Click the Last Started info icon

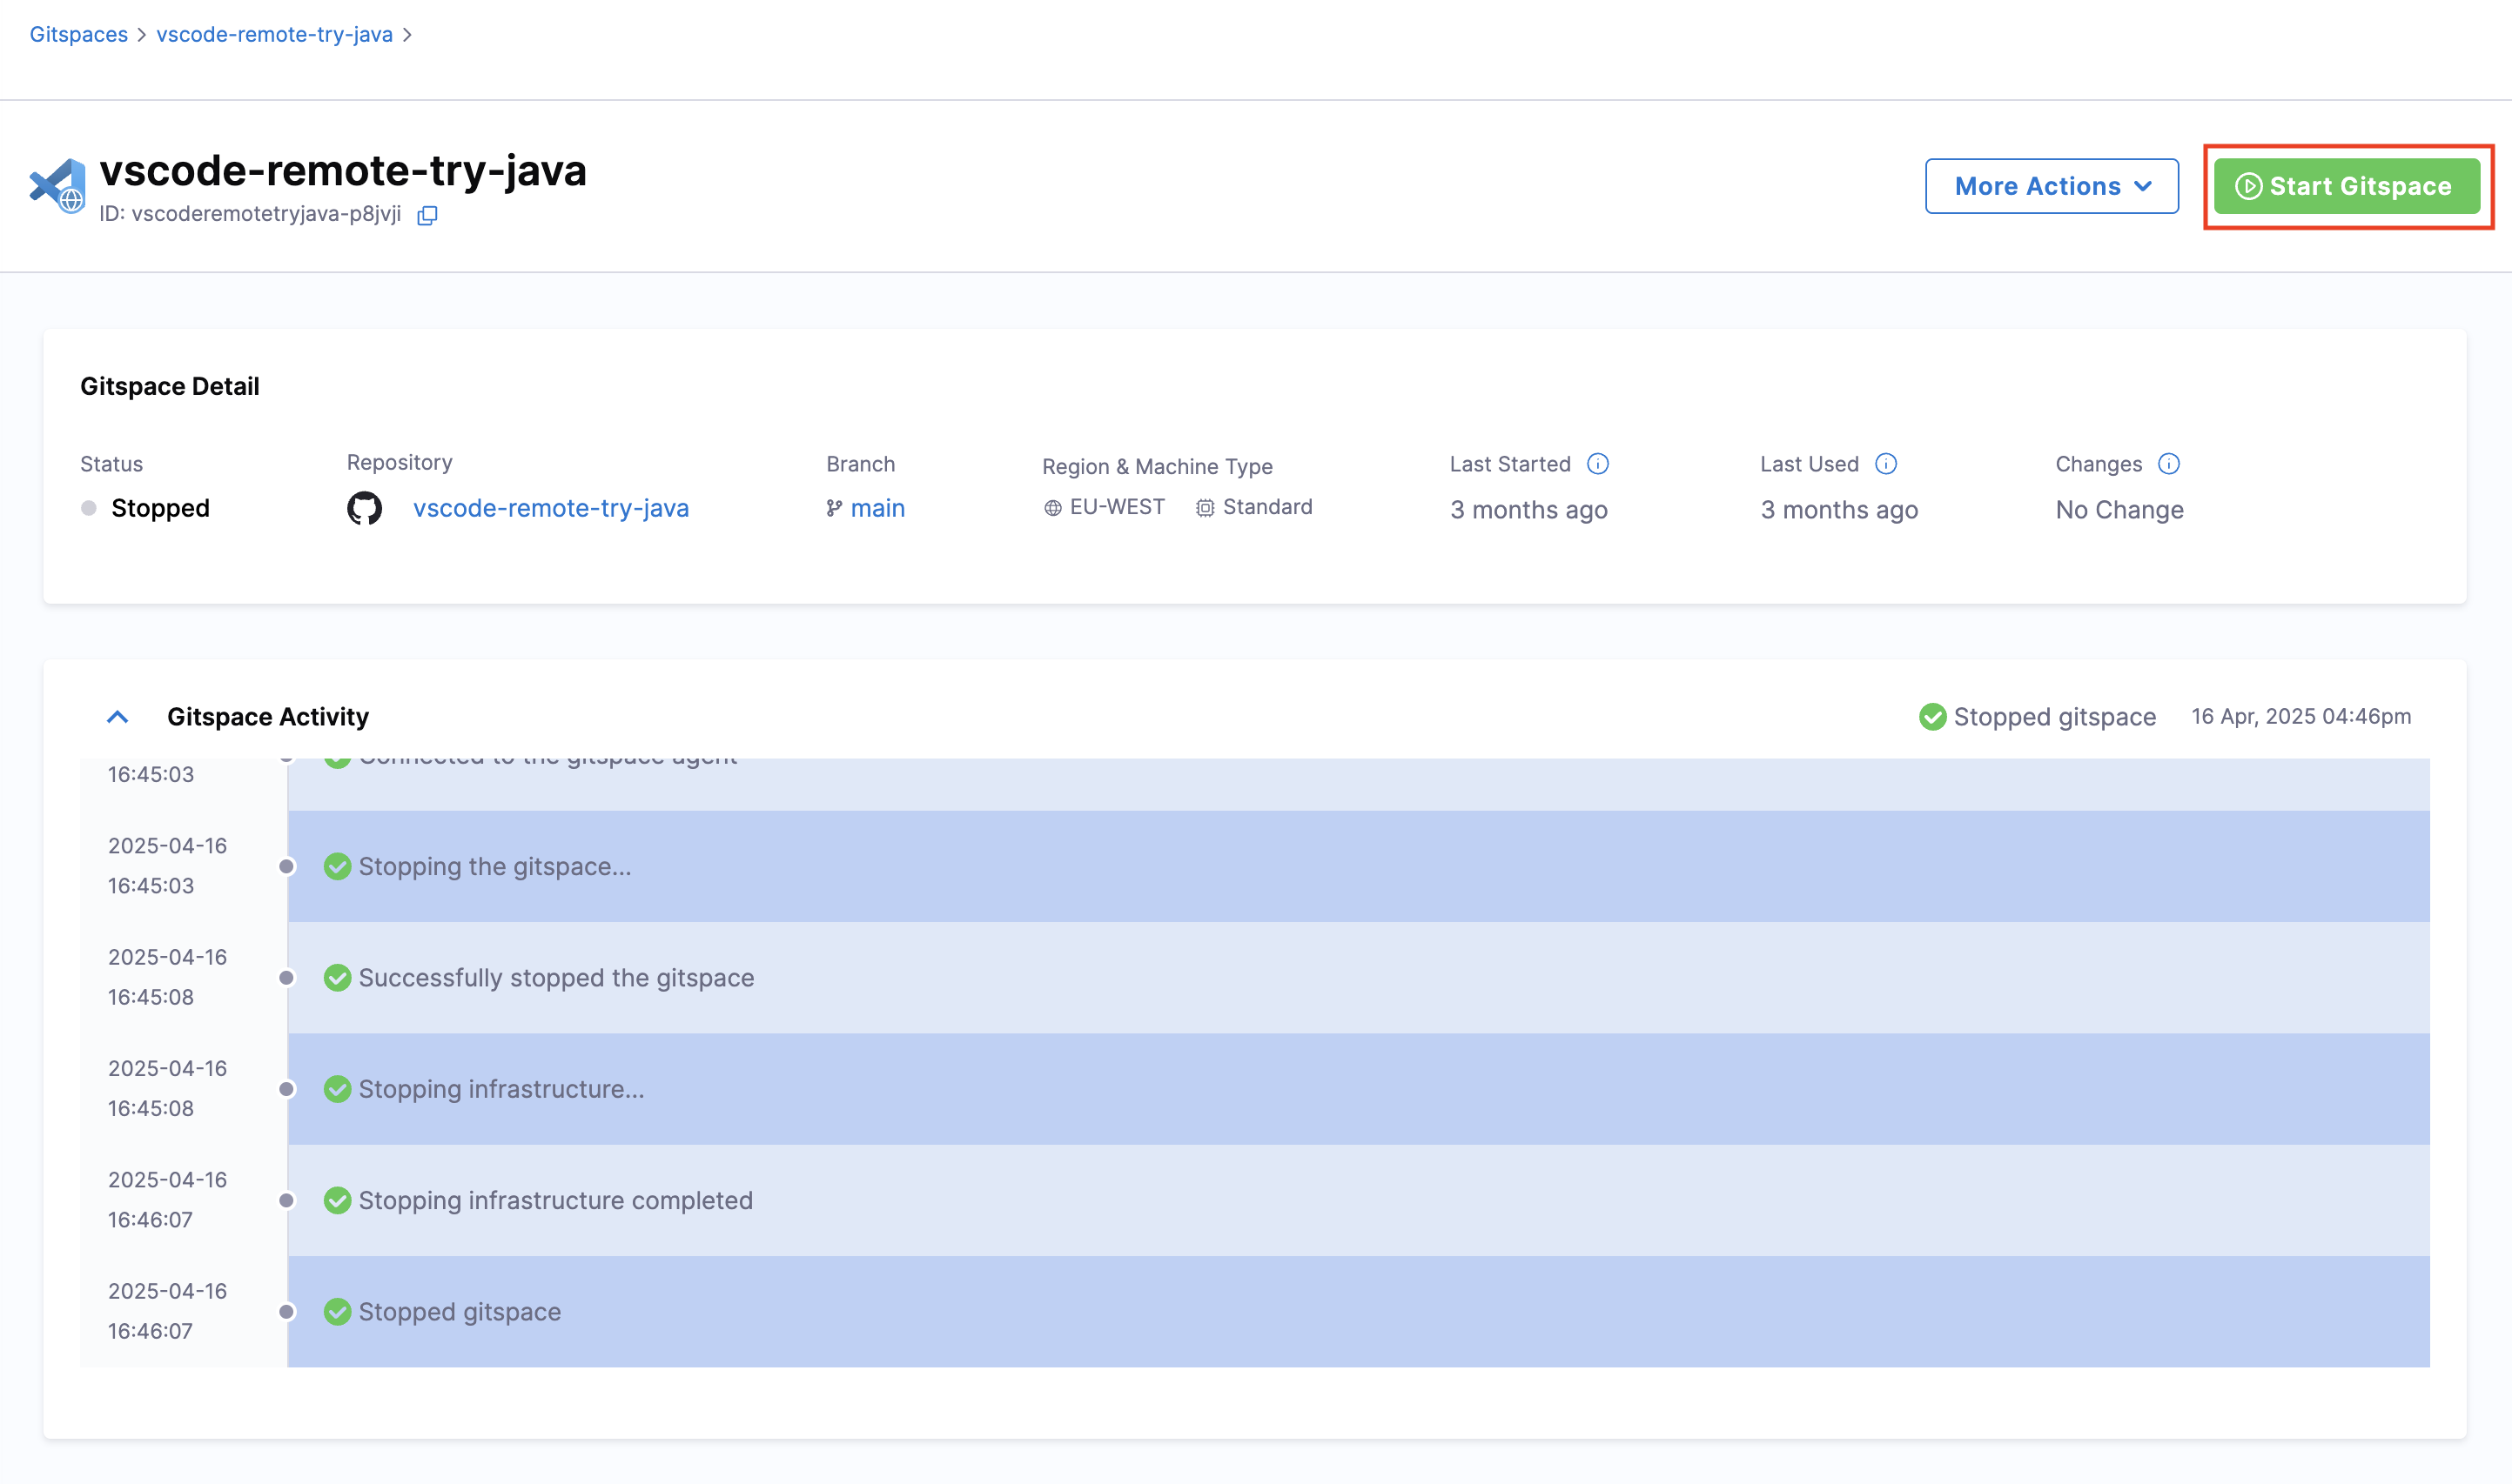tap(1598, 464)
